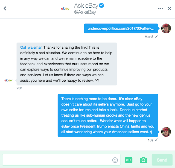
Task: Click the user avatar beside the last message
Action: pyautogui.click(x=166, y=132)
